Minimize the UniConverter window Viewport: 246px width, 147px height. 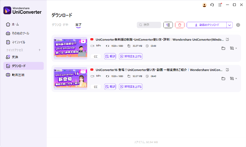point(227,5)
